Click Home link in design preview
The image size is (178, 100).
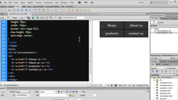point(112,25)
